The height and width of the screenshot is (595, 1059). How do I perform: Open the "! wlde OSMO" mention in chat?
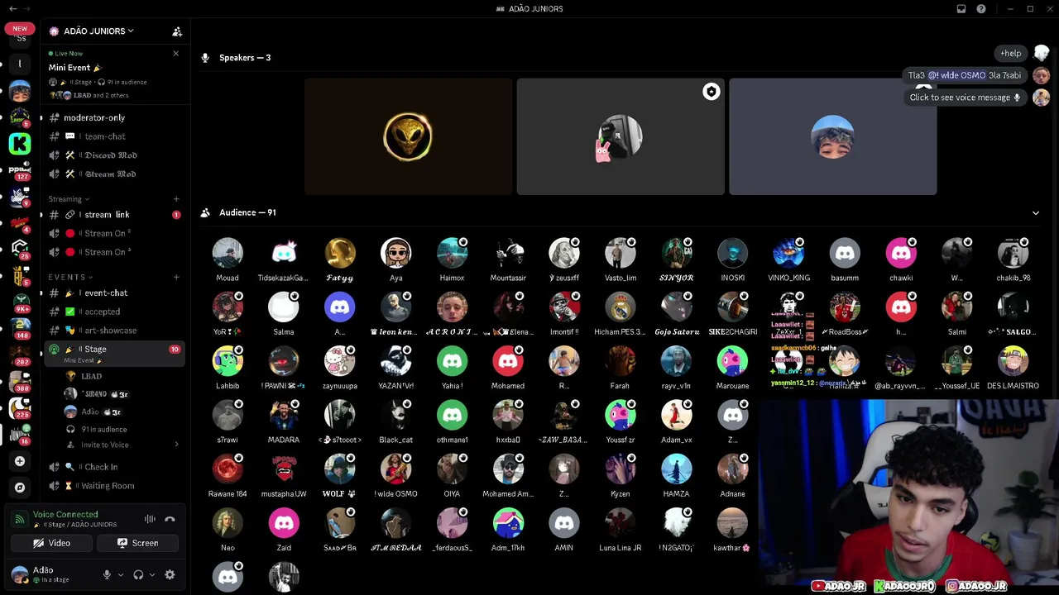(957, 75)
